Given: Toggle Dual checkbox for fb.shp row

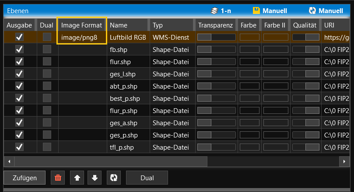Looking at the screenshot, I should (47, 50).
